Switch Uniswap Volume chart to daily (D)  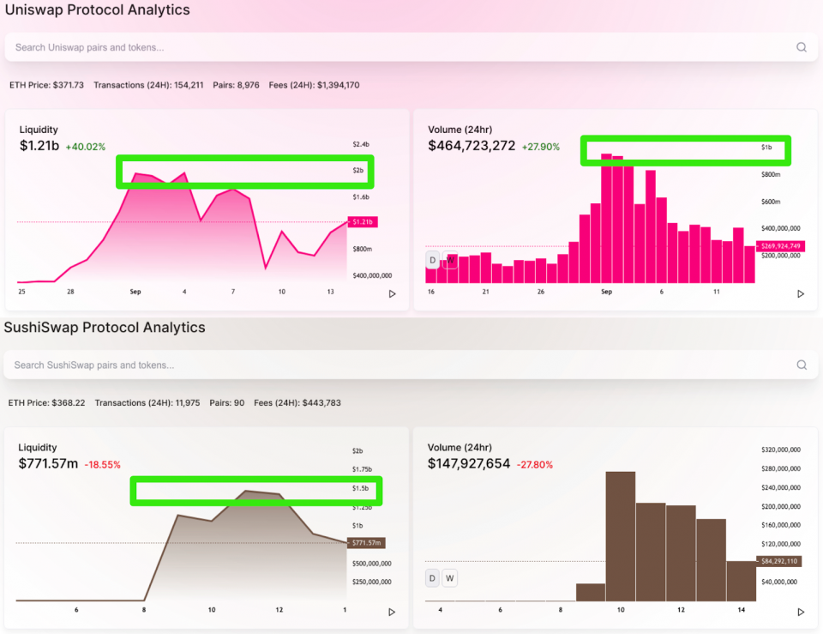pyautogui.click(x=432, y=260)
